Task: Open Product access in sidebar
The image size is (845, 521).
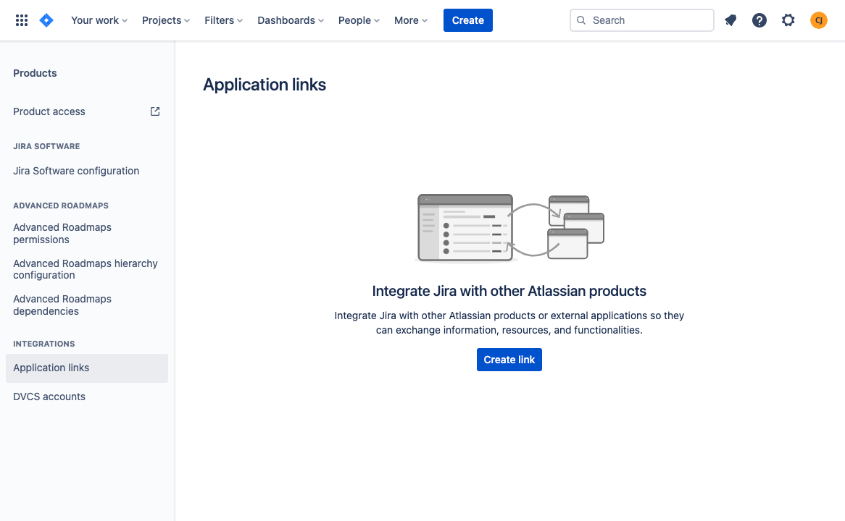Action: point(87,111)
